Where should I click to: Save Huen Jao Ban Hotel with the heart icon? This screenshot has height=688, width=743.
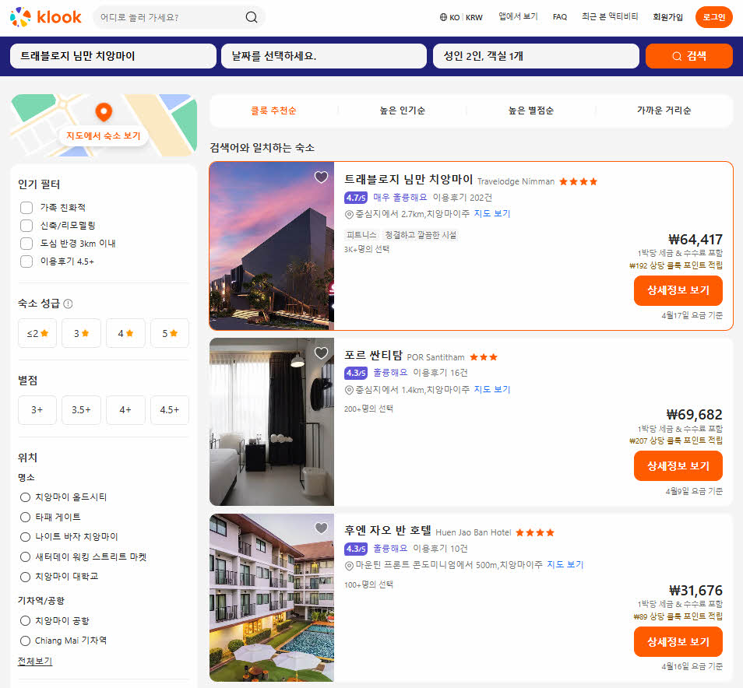[x=322, y=528]
